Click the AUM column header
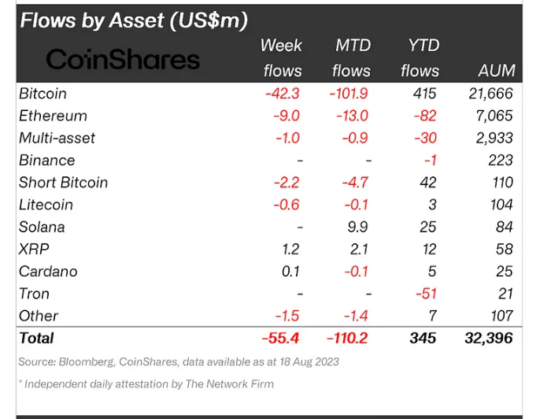 [497, 71]
